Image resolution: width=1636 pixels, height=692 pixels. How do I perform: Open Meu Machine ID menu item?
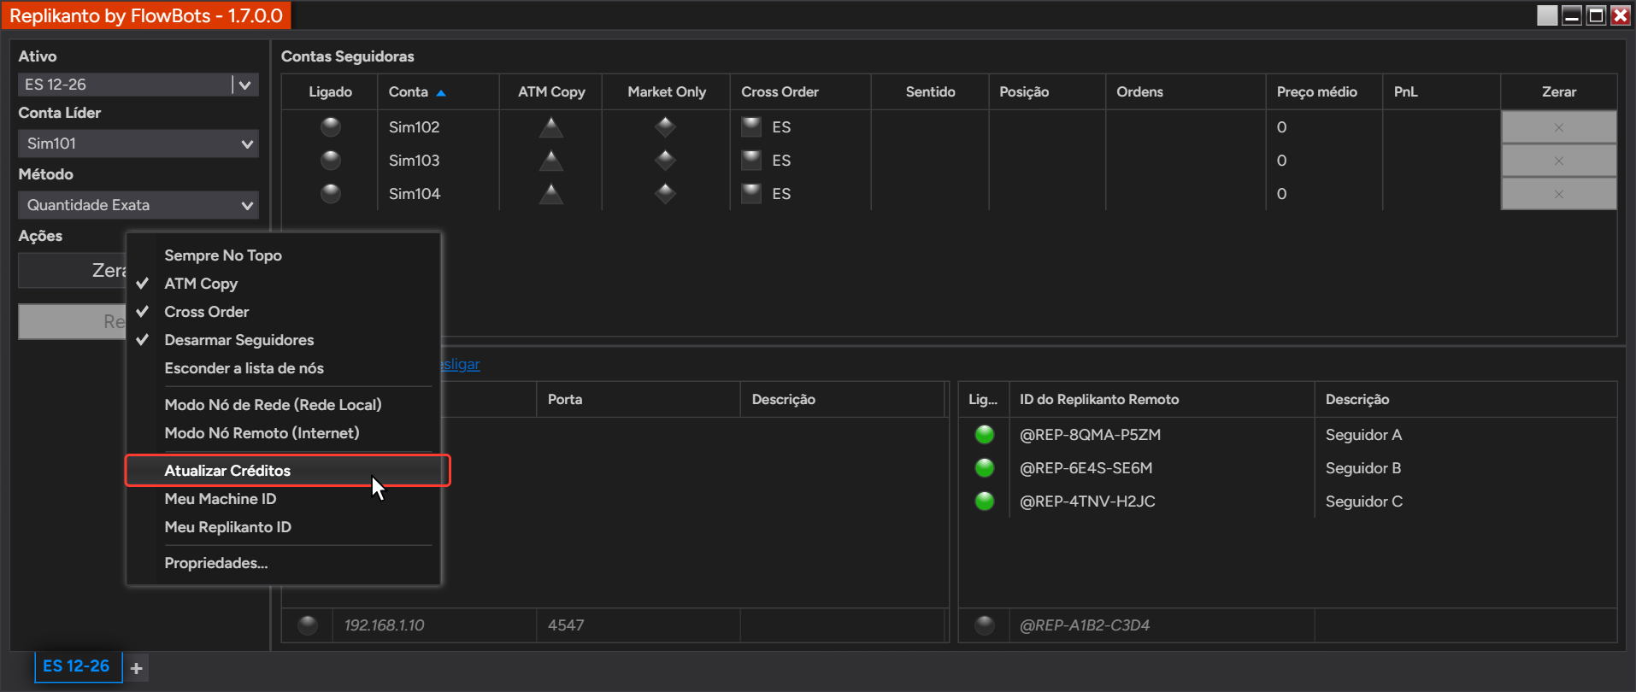point(283,499)
